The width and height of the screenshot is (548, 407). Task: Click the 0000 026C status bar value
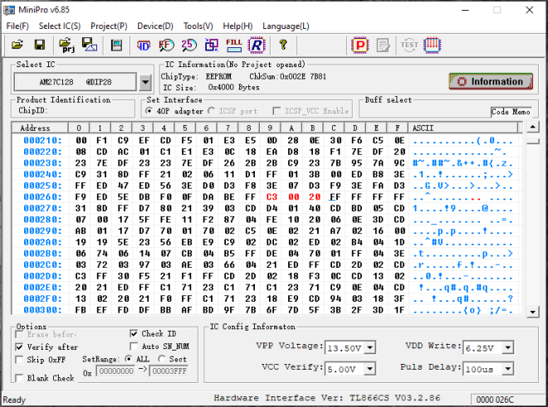tap(495, 400)
